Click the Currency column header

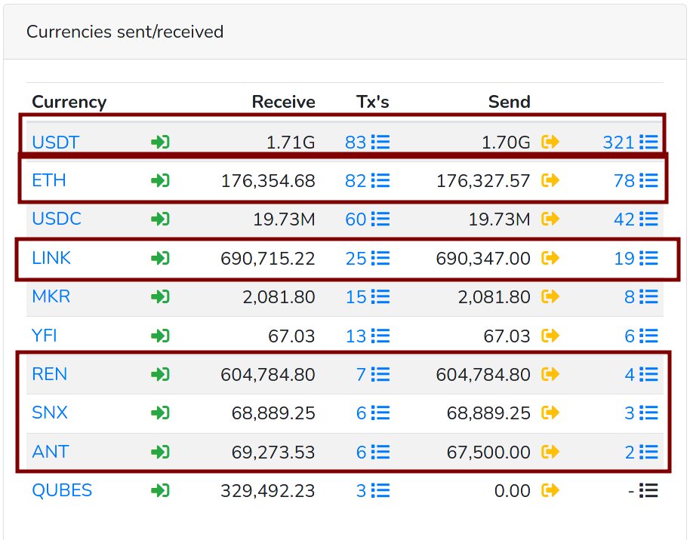69,102
